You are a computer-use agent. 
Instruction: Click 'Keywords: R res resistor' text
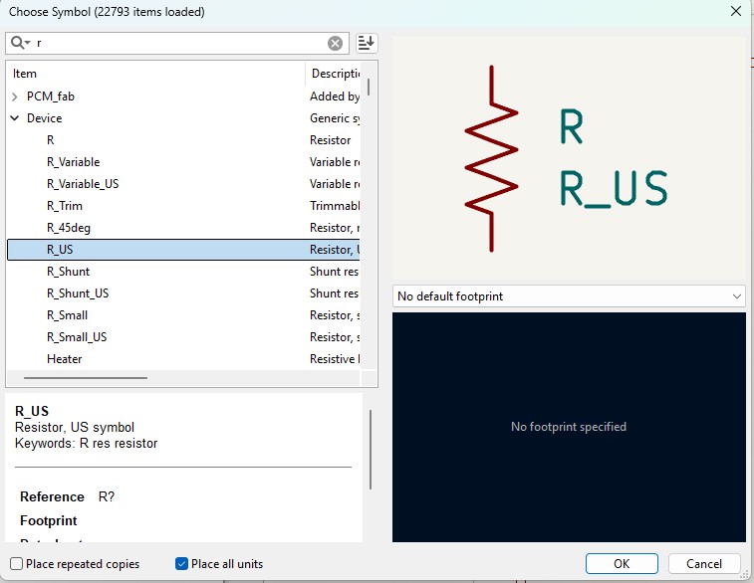86,444
